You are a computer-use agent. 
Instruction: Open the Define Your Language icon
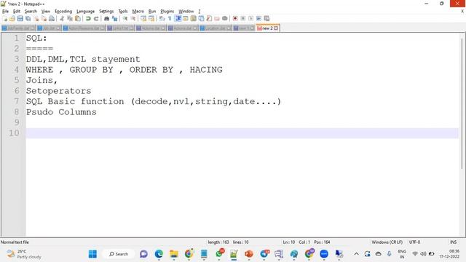[186, 19]
